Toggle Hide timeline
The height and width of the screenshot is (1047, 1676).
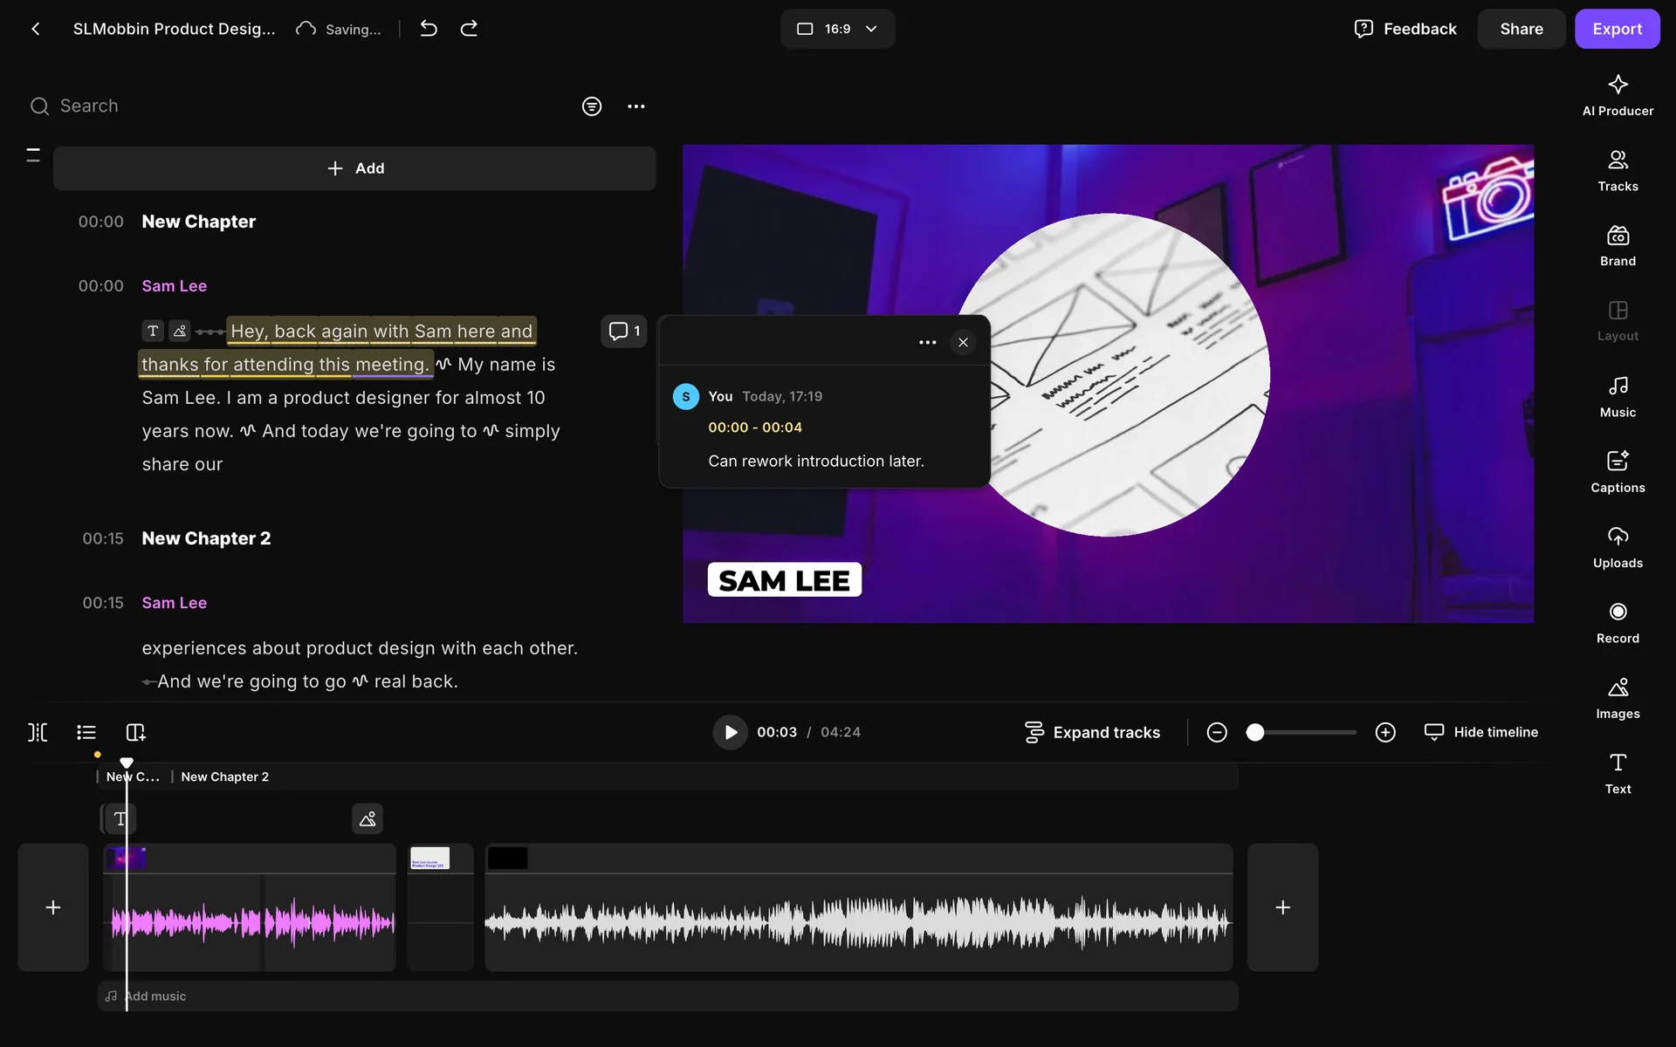(x=1480, y=732)
